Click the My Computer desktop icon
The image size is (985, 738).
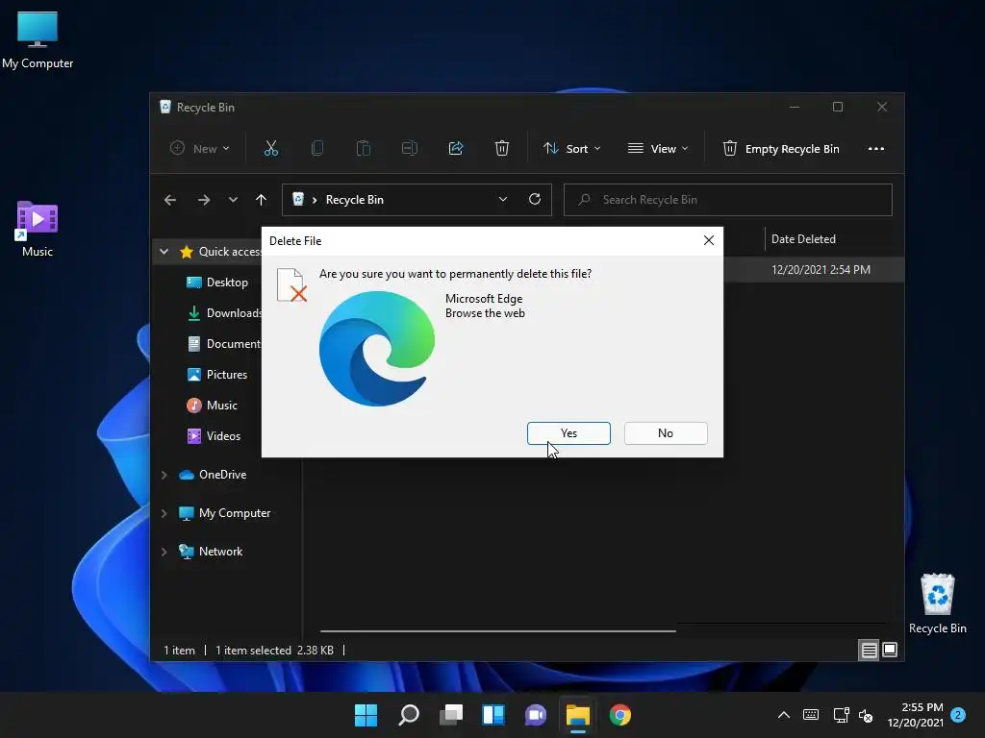click(x=38, y=40)
